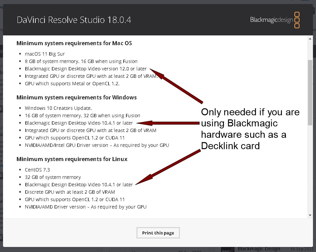Click the vertical scrollbar thumb
Viewport: 316px width, 252px height.
[x=310, y=93]
